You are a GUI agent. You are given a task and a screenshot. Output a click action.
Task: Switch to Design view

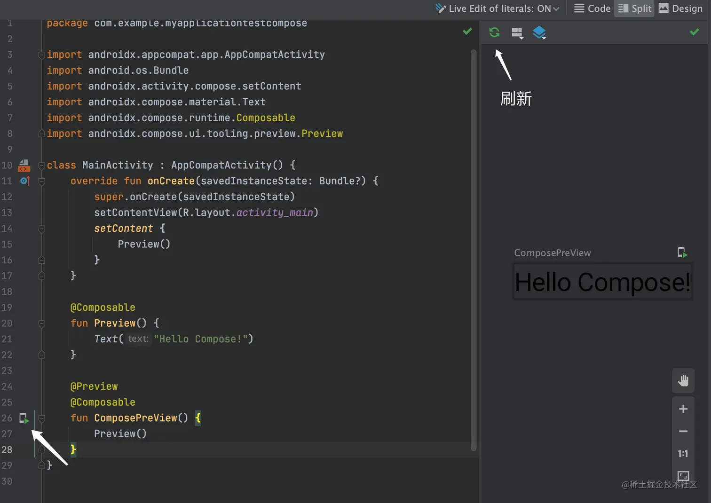(x=680, y=8)
